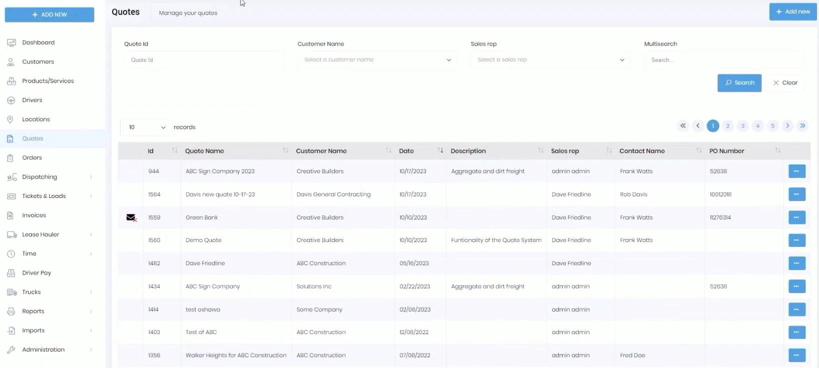Viewport: 819px width, 368px height.
Task: Click the Dashboard icon in sidebar
Action: 11,43
